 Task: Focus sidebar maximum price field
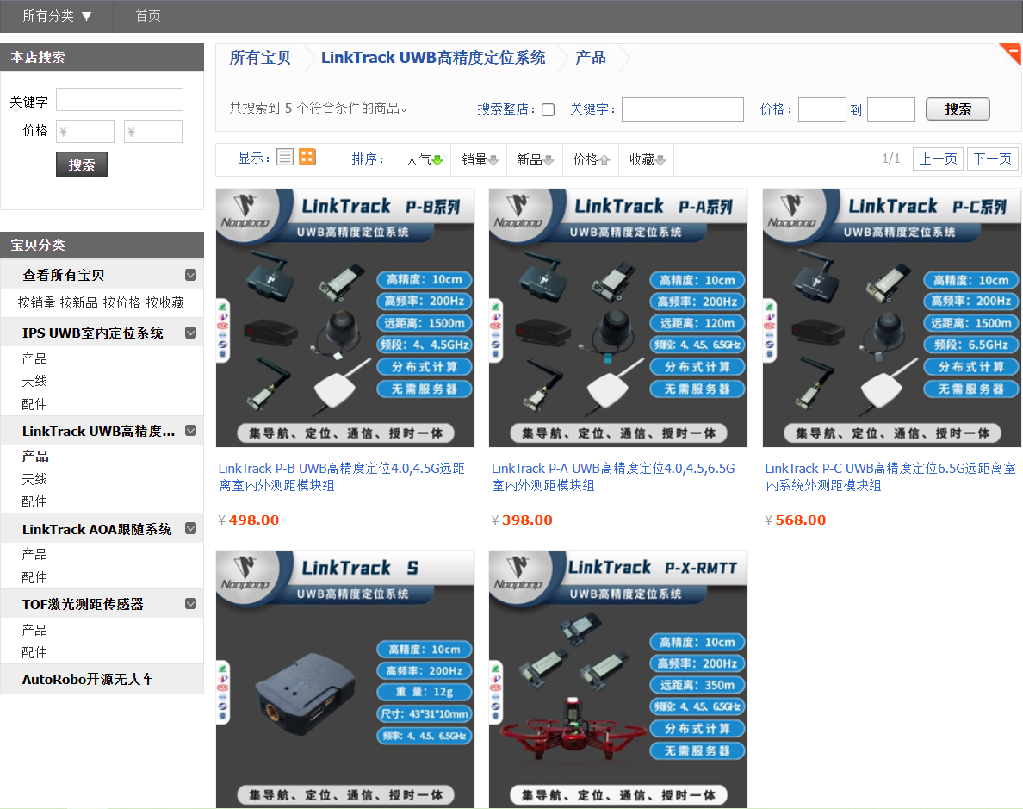153,131
